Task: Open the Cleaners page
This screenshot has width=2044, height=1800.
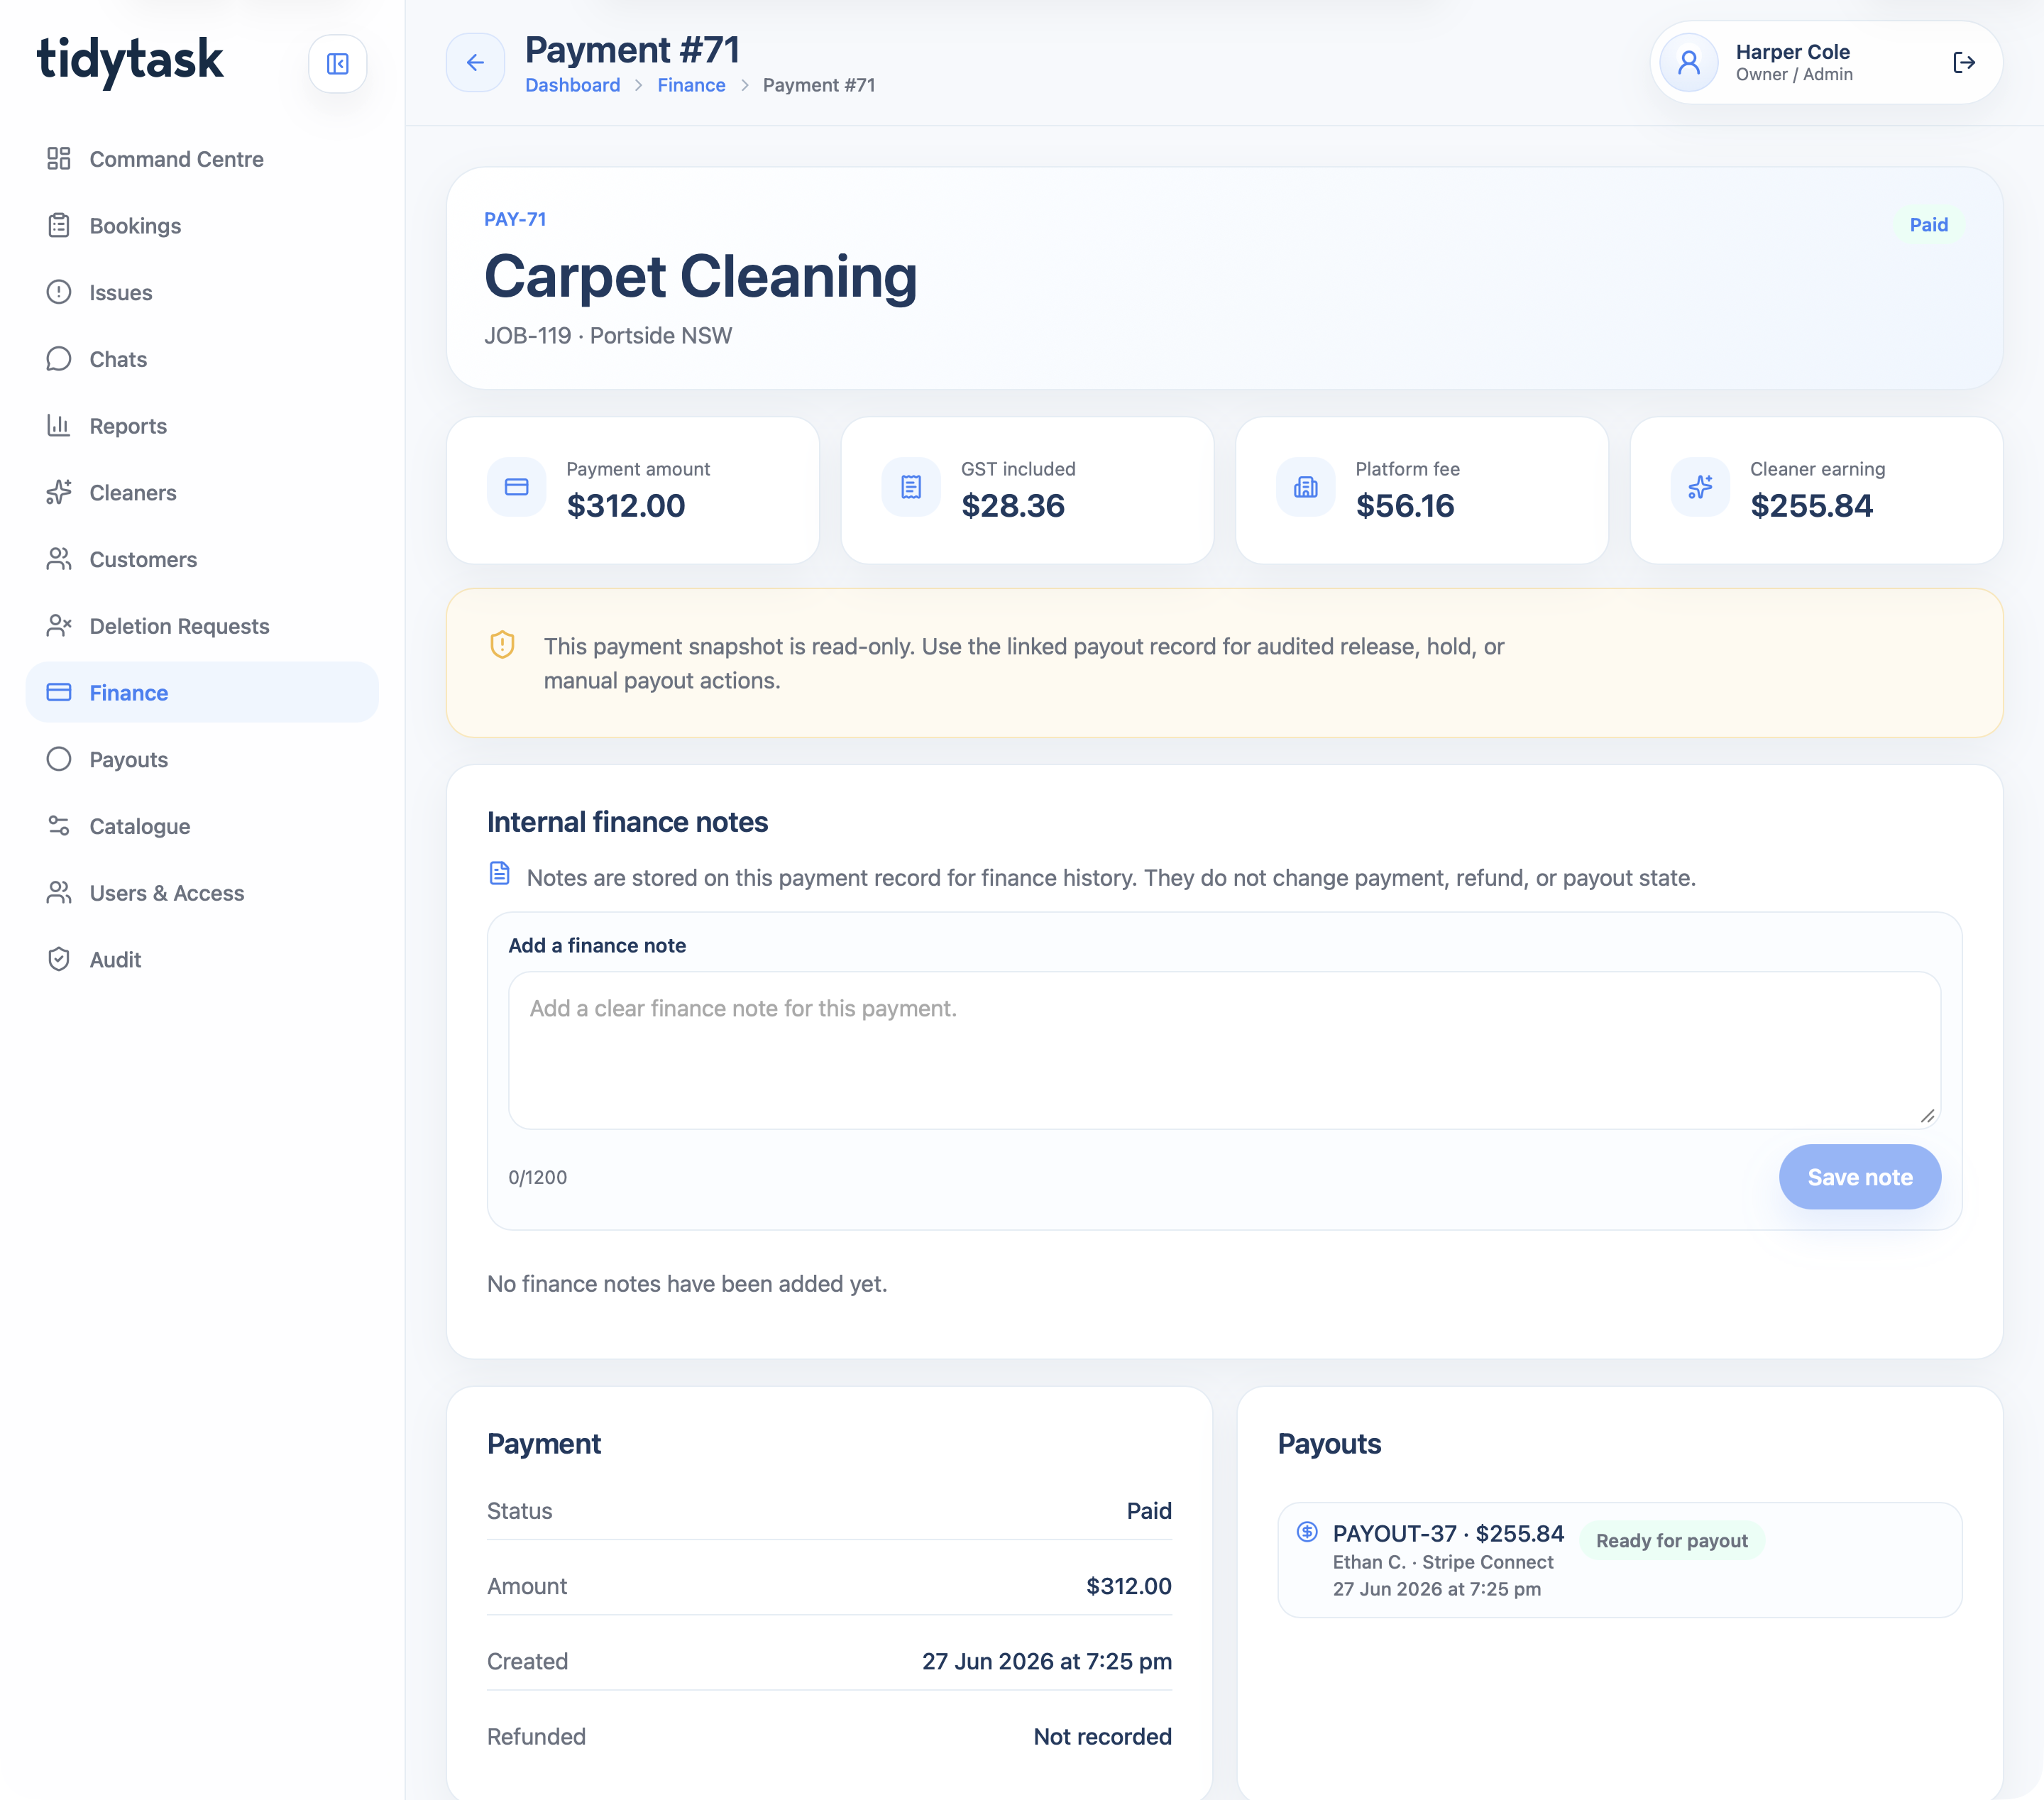Action: (202, 492)
